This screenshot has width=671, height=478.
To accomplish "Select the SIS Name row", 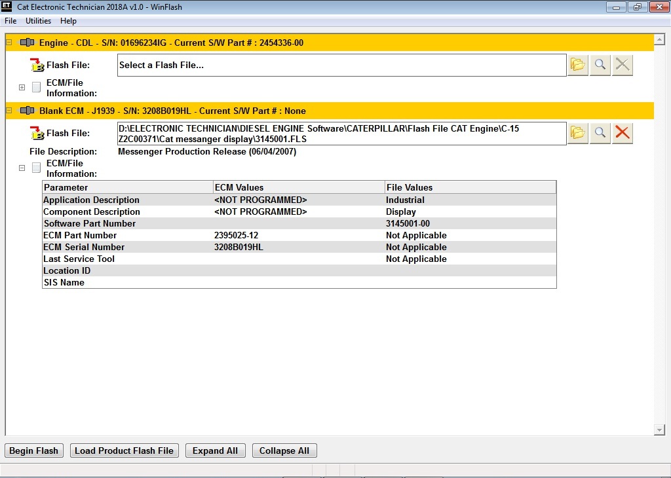I will 299,282.
